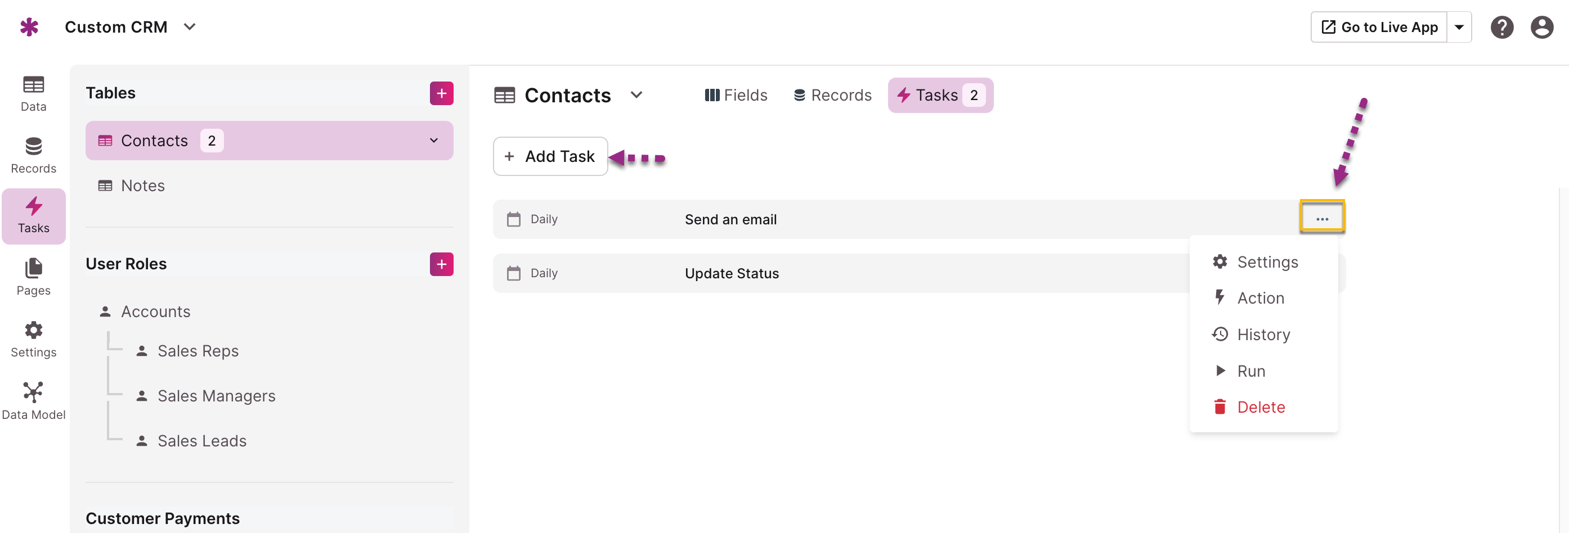Open three-dot menu for Send an email
The image size is (1569, 533).
1322,219
